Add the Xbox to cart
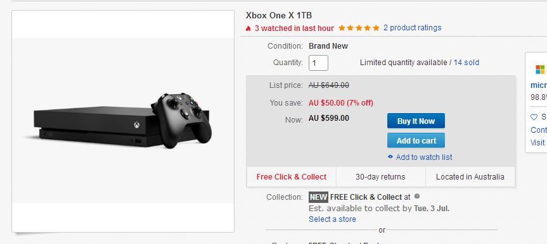 click(416, 140)
